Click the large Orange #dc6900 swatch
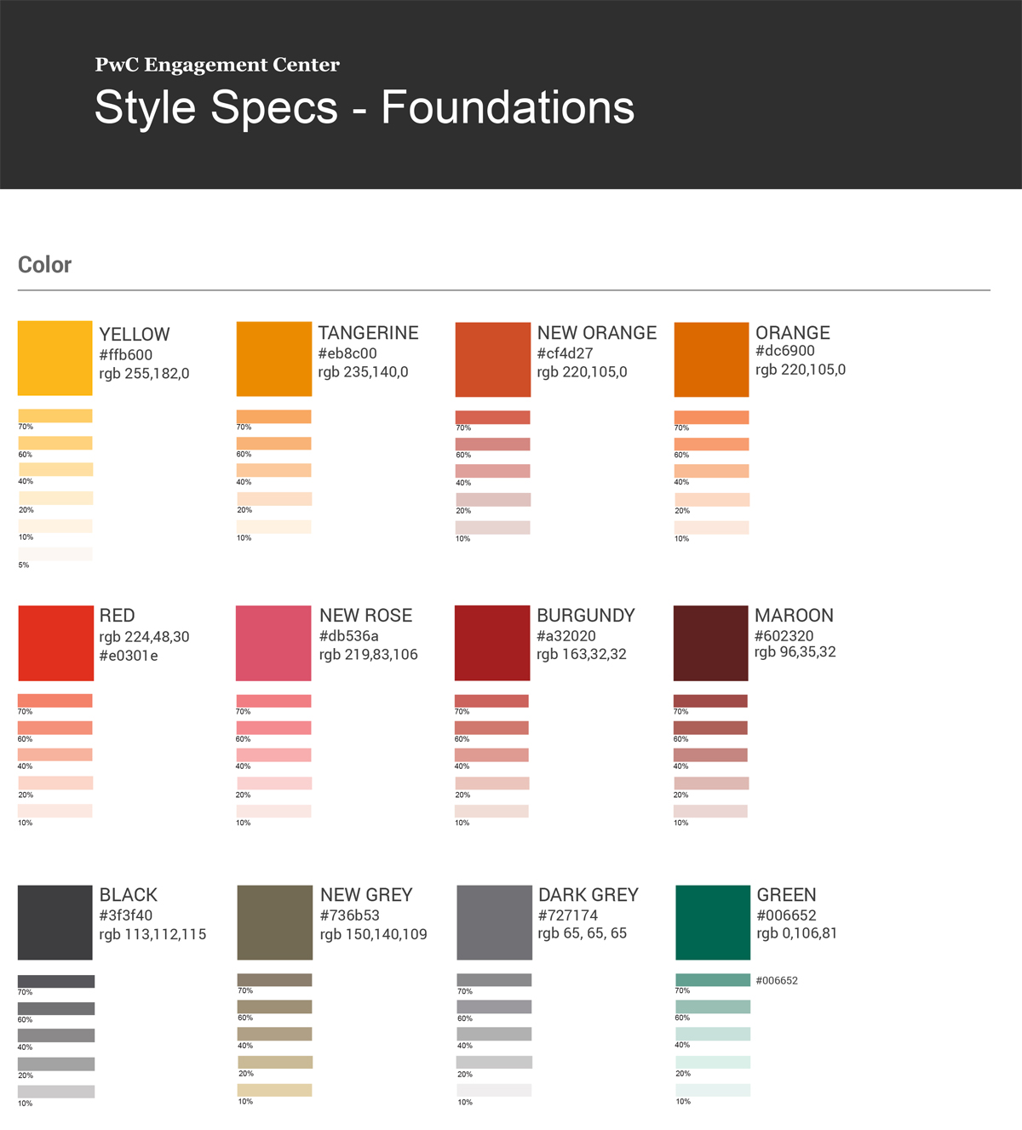This screenshot has width=1022, height=1130. tap(711, 359)
